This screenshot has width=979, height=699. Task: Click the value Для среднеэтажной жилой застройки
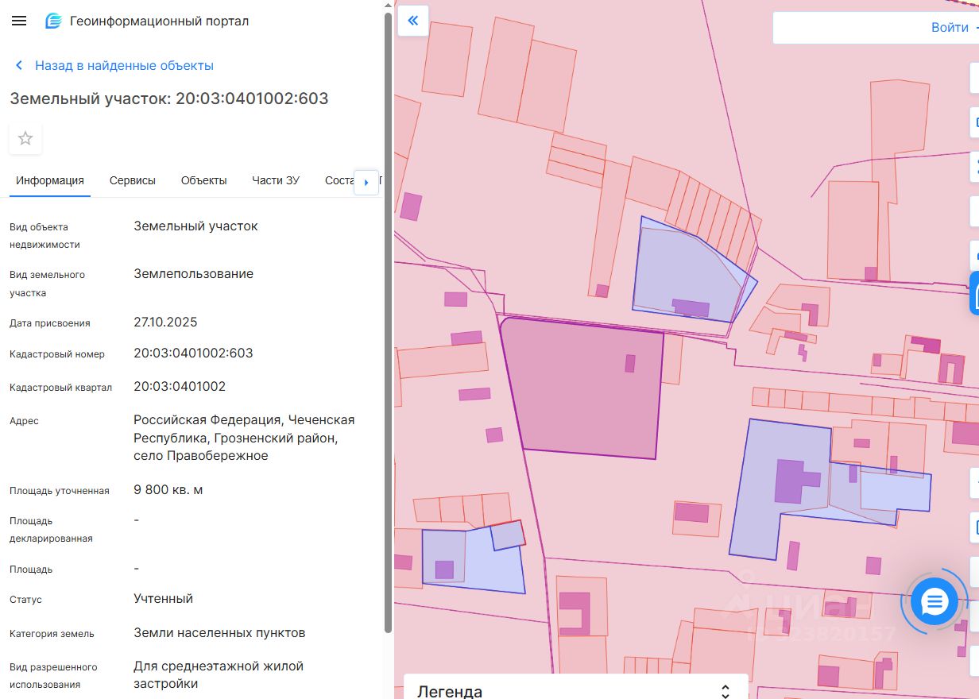coord(219,674)
